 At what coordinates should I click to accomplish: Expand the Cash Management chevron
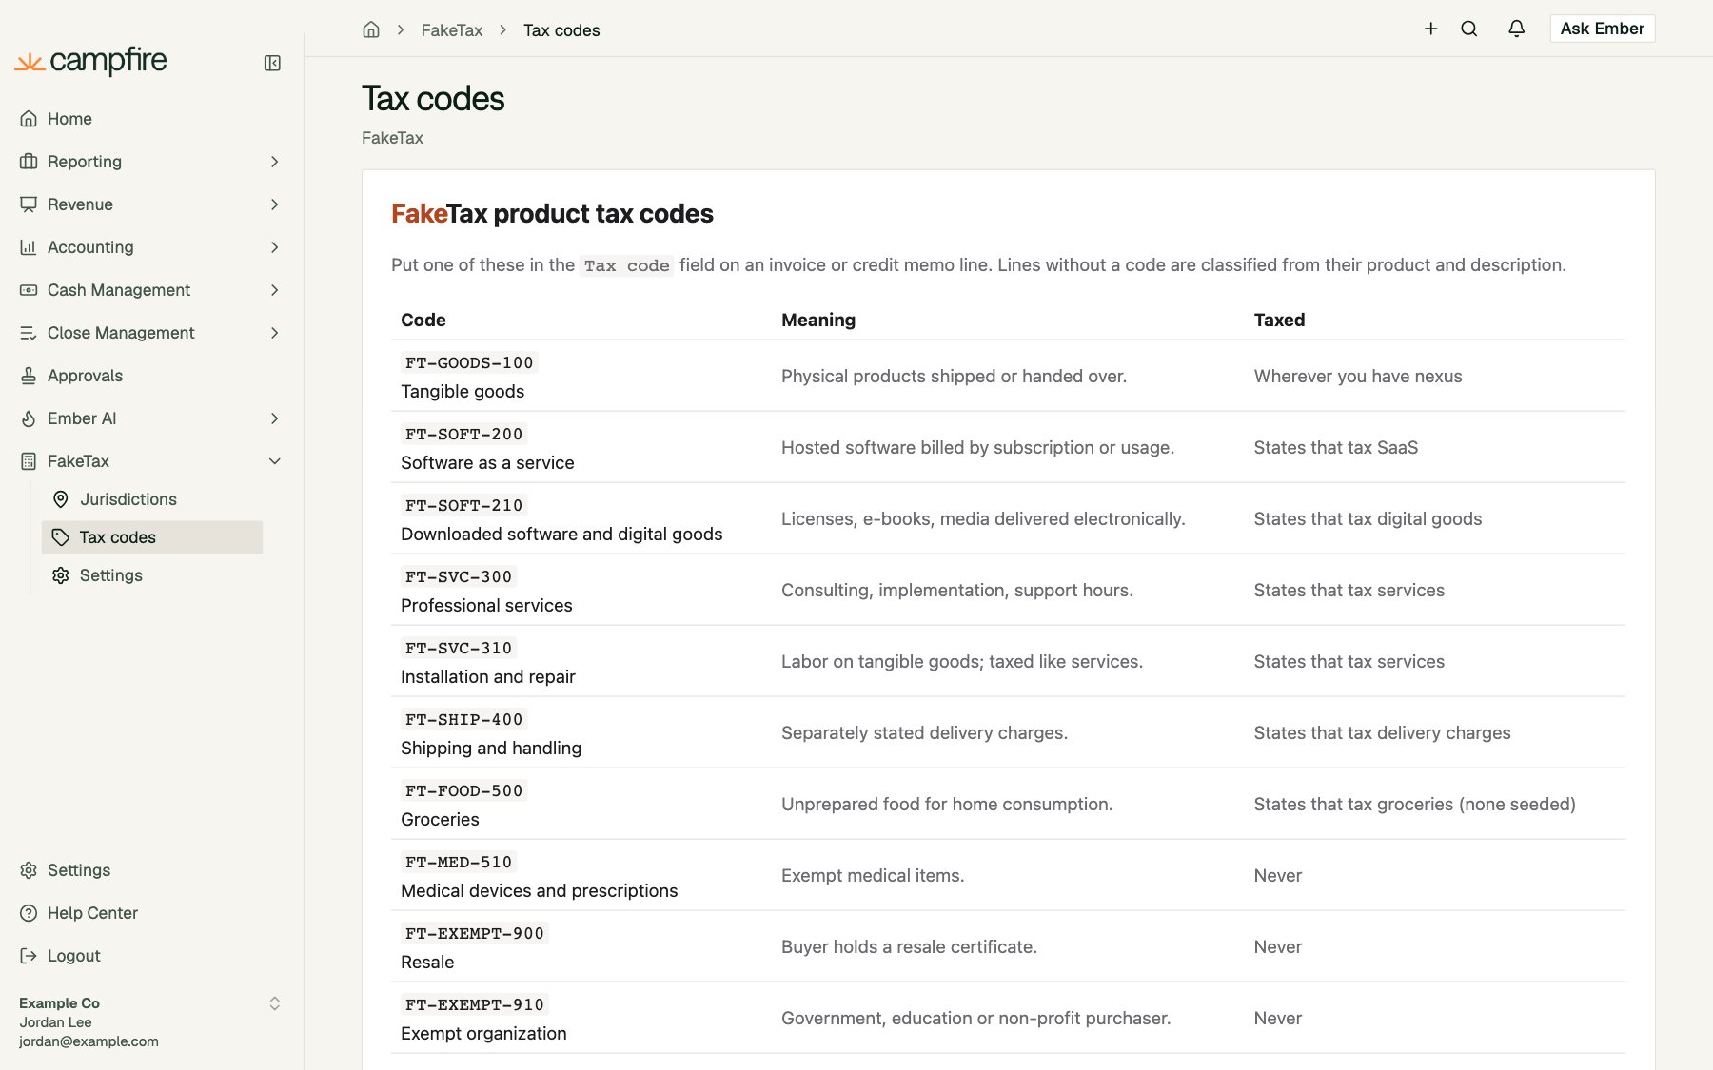(274, 290)
